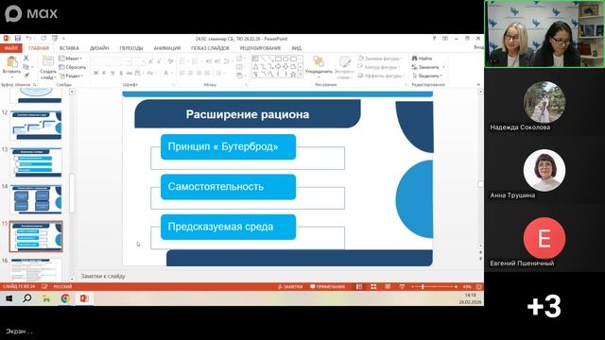Image resolution: width=605 pixels, height=340 pixels.
Task: Open the Windows Start menu
Action: (9, 298)
